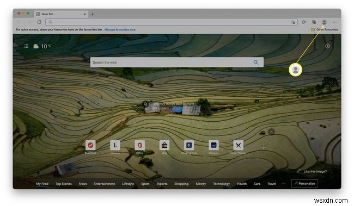Select the Technology feed tab
Image resolution: width=354 pixels, height=206 pixels.
tap(222, 184)
